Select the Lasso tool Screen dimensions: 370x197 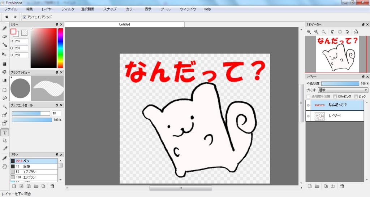pyautogui.click(x=4, y=98)
